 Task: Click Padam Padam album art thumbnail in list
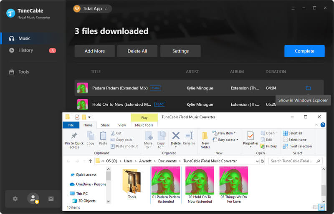(x=82, y=88)
